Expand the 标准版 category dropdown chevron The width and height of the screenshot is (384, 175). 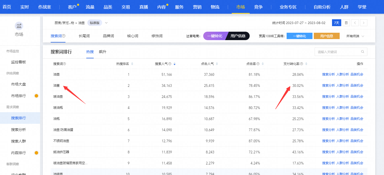(106, 23)
